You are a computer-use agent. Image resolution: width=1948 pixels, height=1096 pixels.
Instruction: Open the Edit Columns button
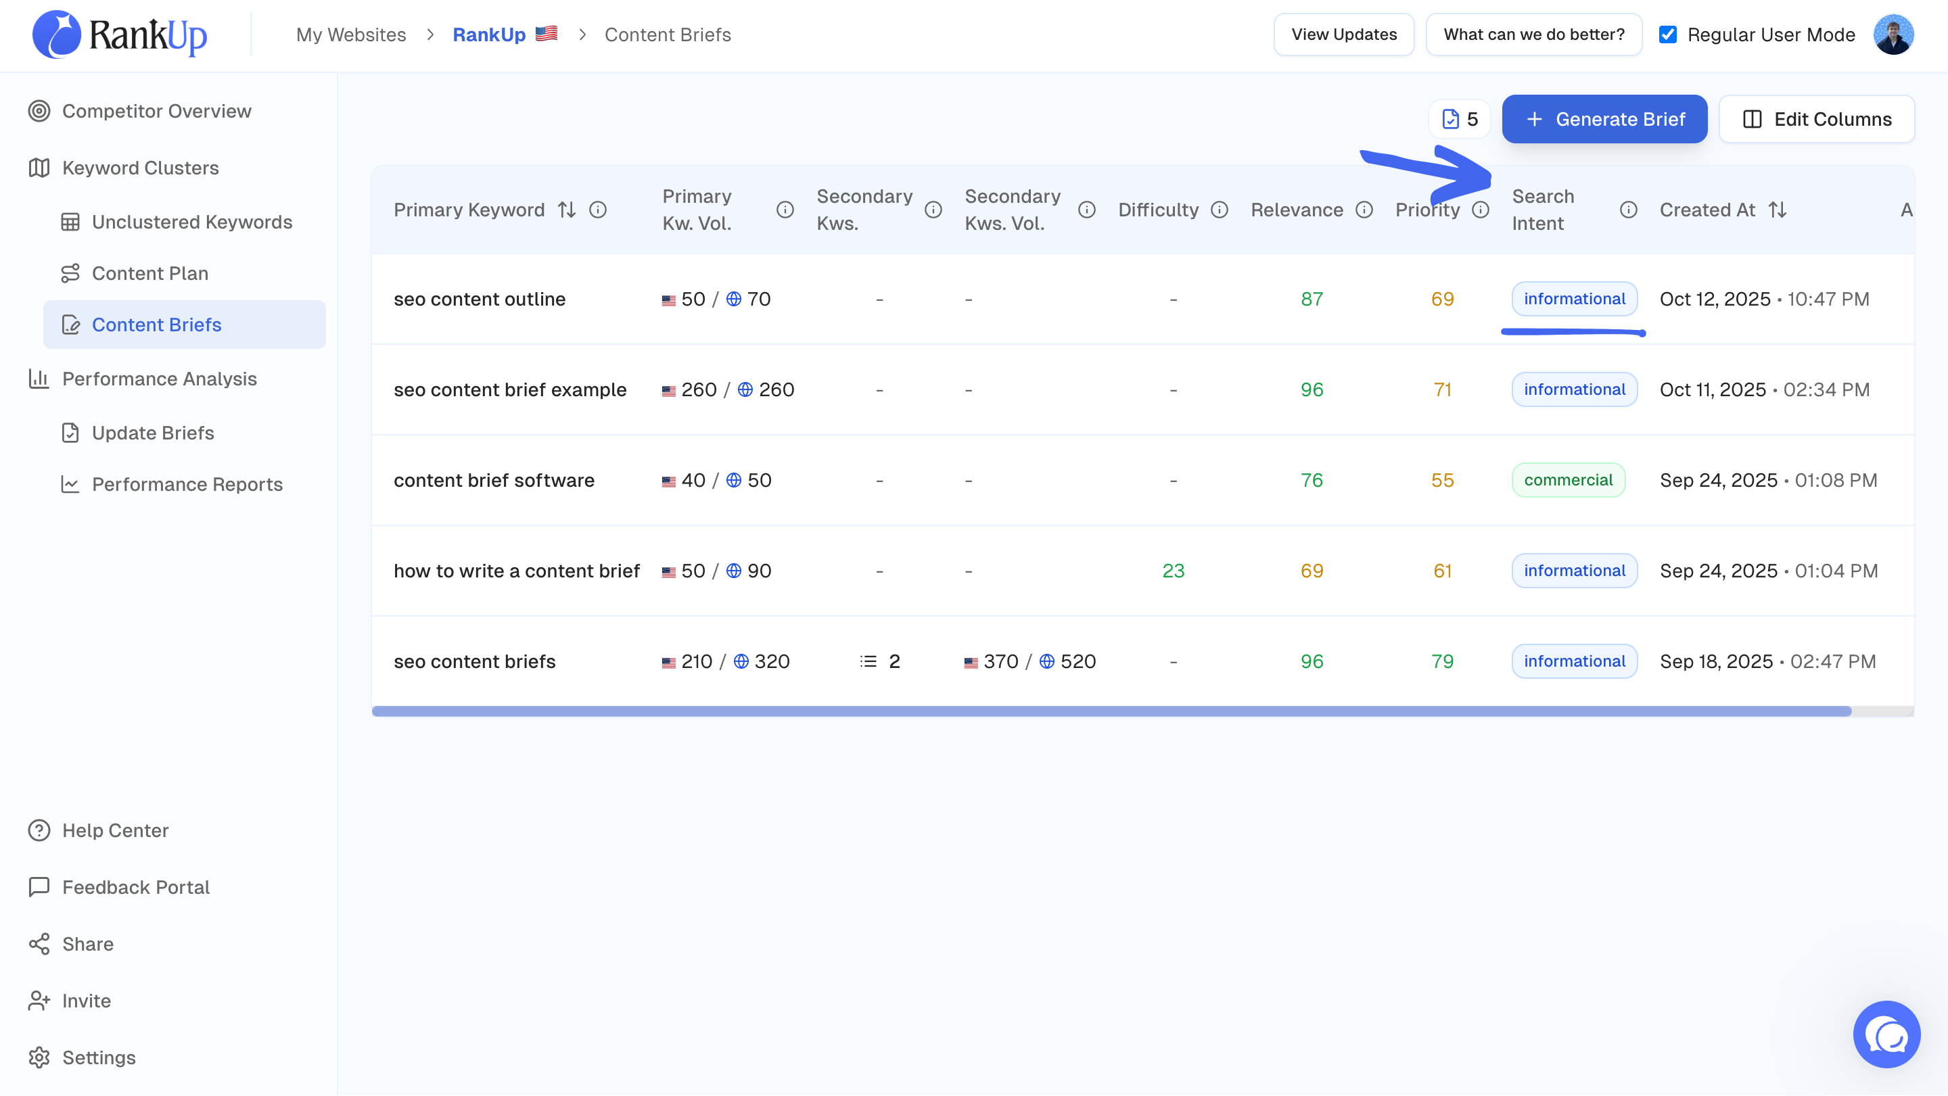(1816, 120)
